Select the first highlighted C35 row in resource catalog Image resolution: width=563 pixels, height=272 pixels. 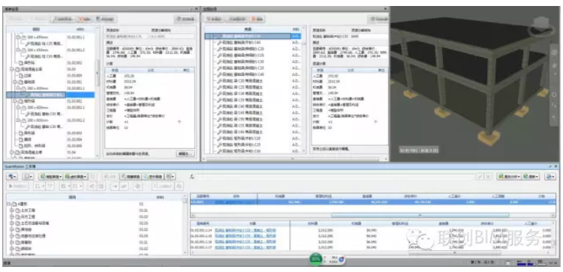click(253, 36)
